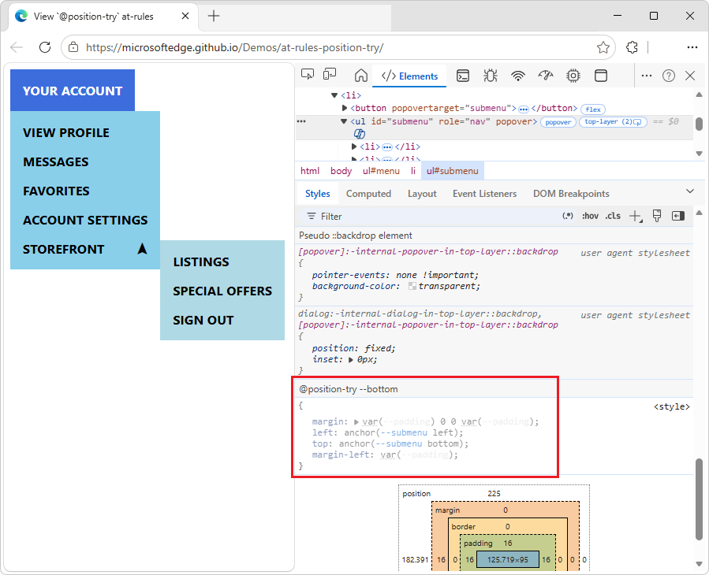709x575 pixels.
Task: Click the top-layer (2) badge
Action: pyautogui.click(x=613, y=122)
